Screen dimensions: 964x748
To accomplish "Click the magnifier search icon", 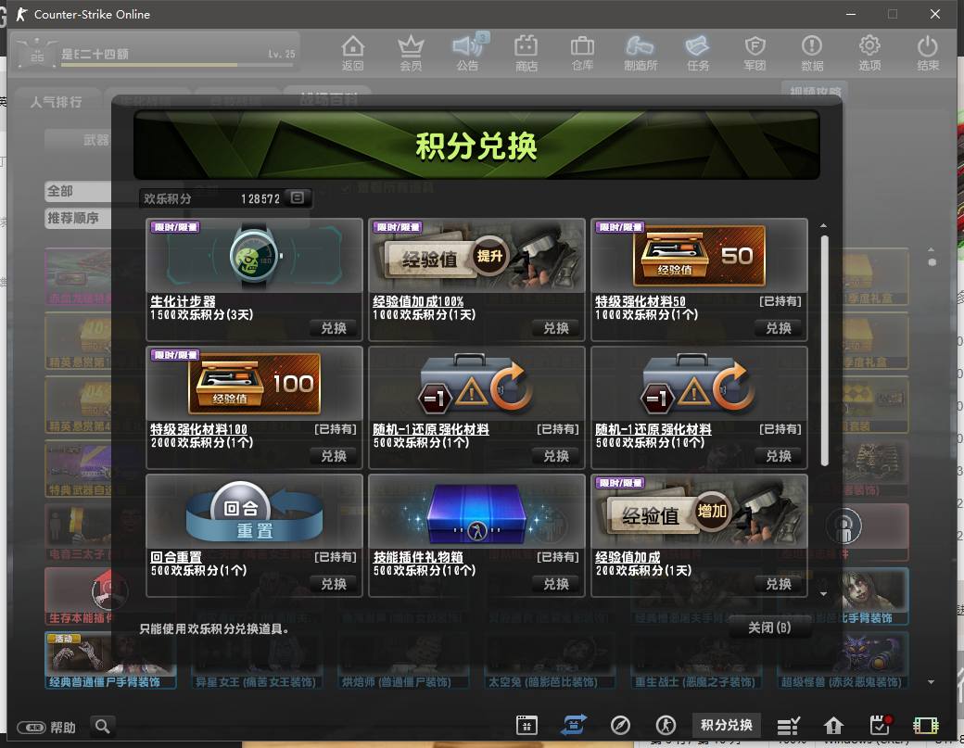I will (103, 727).
